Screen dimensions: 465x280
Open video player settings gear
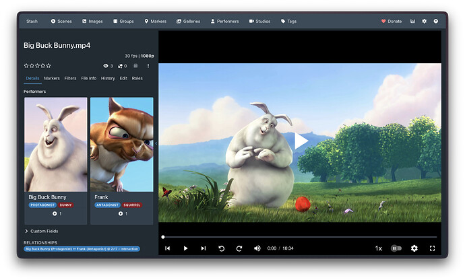414,248
